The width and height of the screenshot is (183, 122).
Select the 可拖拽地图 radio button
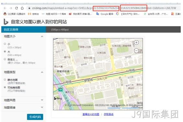[5, 87]
